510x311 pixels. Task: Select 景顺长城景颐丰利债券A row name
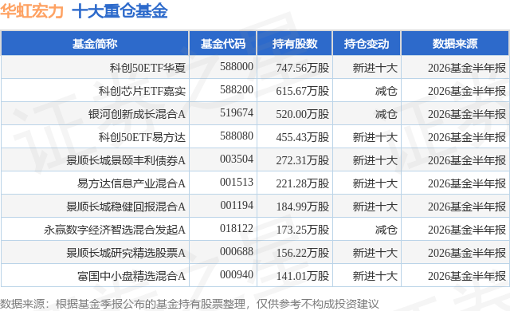click(x=126, y=160)
